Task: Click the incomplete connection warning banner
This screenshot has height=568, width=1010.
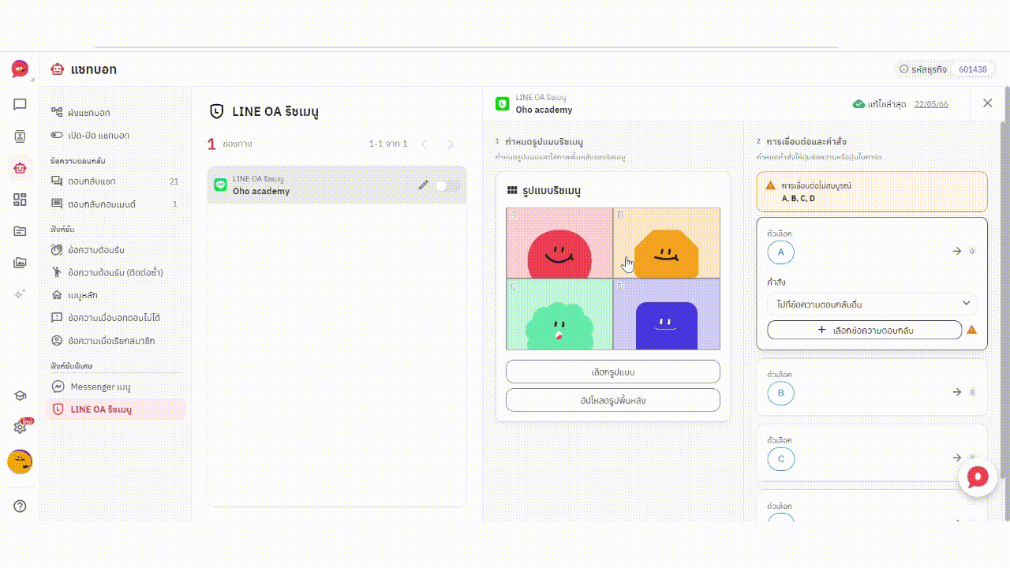Action: point(872,192)
